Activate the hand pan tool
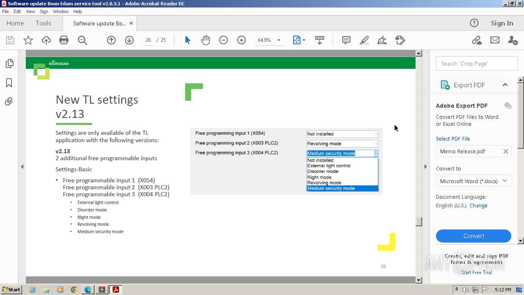Image resolution: width=524 pixels, height=295 pixels. (206, 40)
